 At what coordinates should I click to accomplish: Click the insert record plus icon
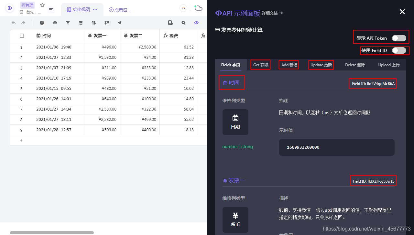42,23
